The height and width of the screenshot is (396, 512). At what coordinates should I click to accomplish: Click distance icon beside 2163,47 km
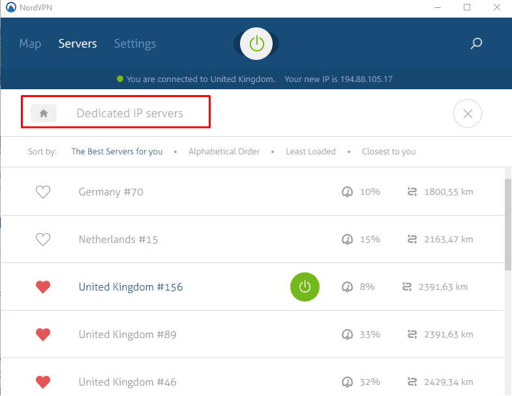(412, 240)
